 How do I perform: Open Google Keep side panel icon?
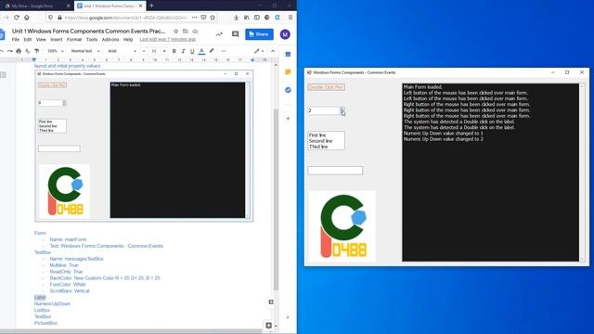pos(288,72)
